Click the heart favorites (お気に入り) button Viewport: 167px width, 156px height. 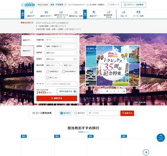click(114, 5)
